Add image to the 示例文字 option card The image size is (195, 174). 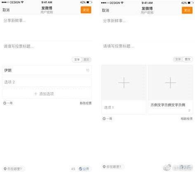pyautogui.click(x=170, y=83)
